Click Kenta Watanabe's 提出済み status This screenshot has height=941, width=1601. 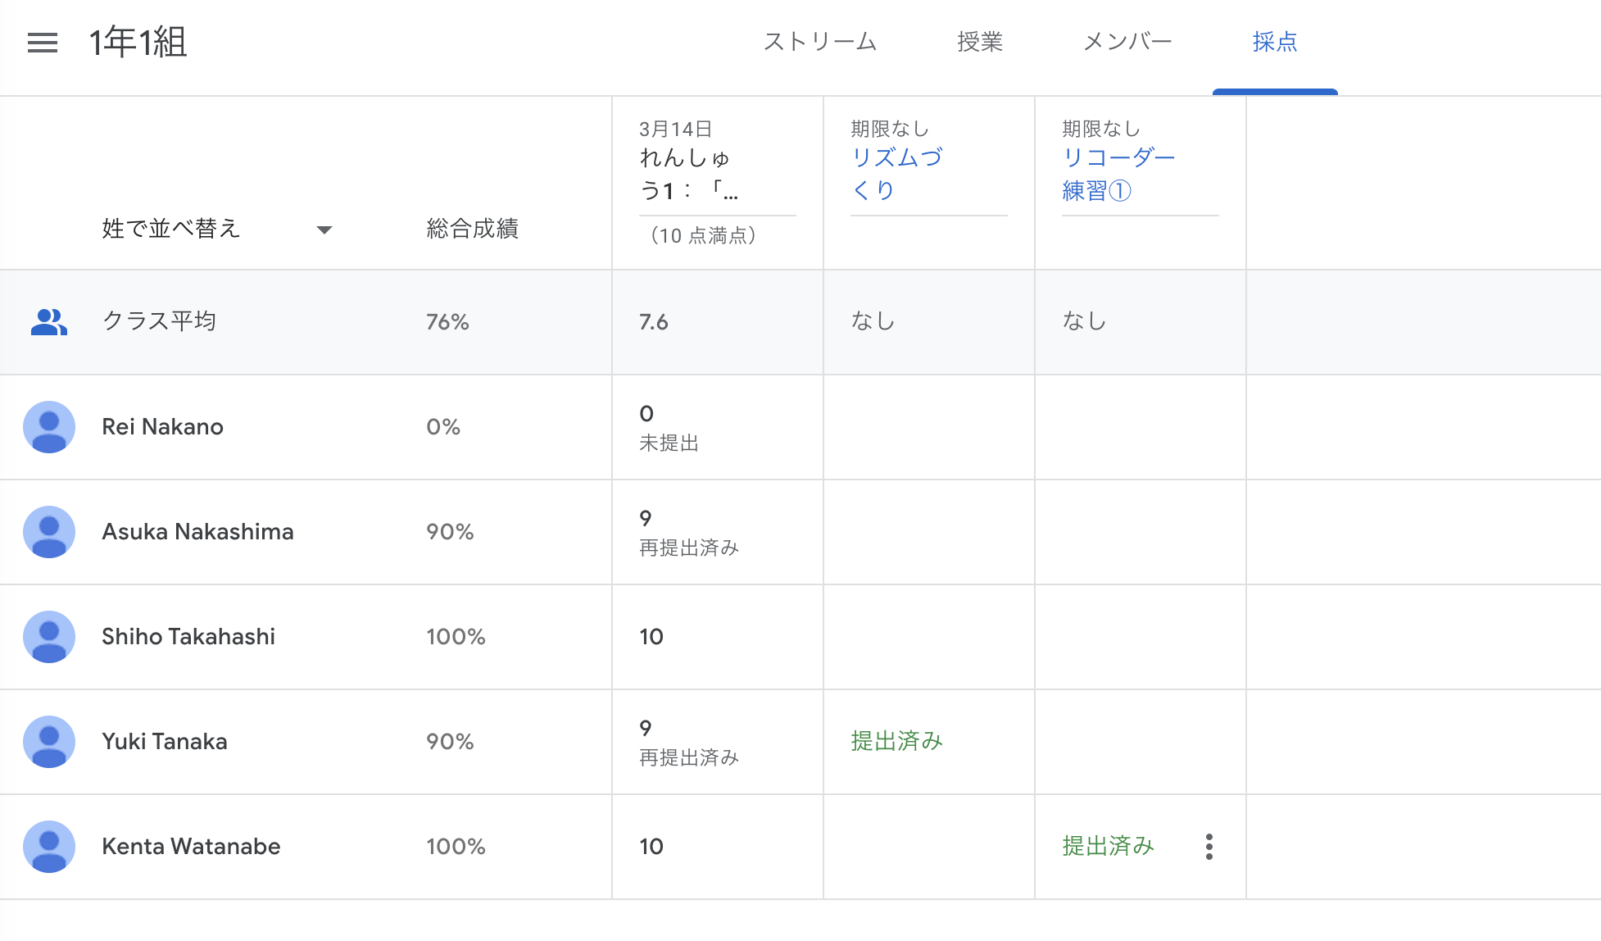point(1109,846)
